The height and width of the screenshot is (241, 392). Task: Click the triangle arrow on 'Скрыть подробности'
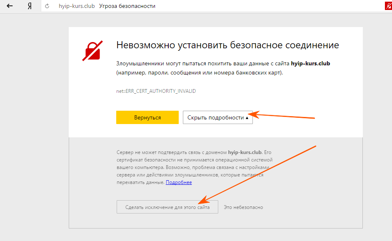coord(247,118)
